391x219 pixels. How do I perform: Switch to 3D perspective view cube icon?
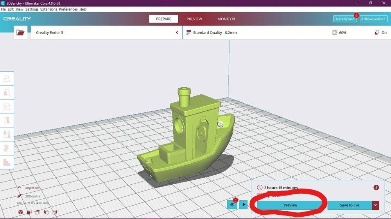click(x=21, y=212)
